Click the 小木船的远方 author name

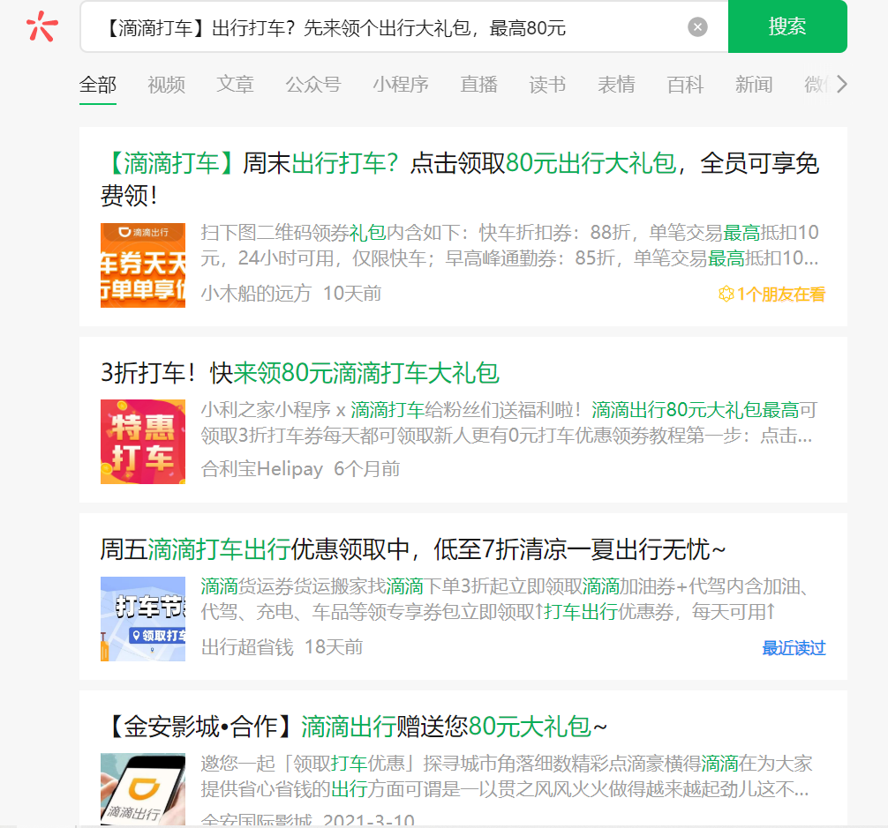tap(256, 294)
